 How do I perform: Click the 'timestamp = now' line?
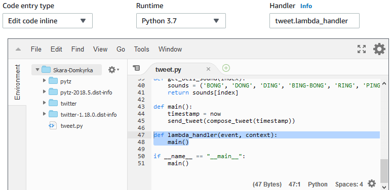tap(194, 114)
